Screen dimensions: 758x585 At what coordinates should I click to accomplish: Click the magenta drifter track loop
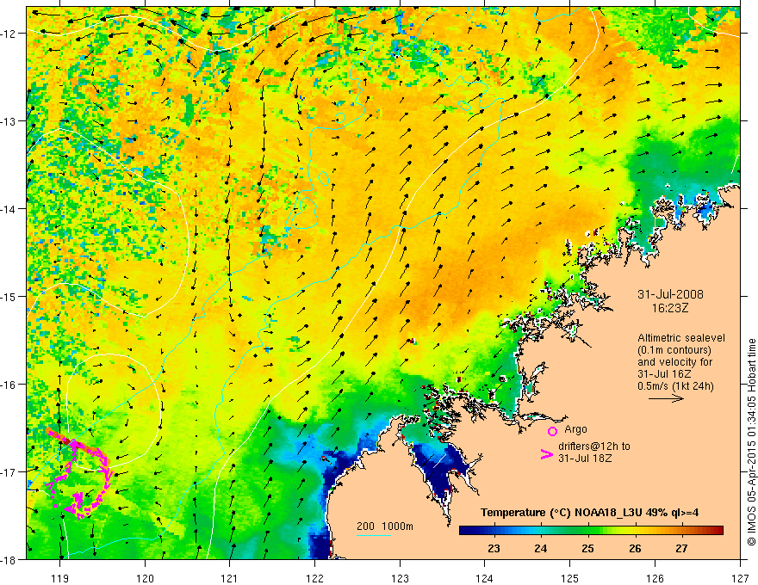(x=80, y=473)
